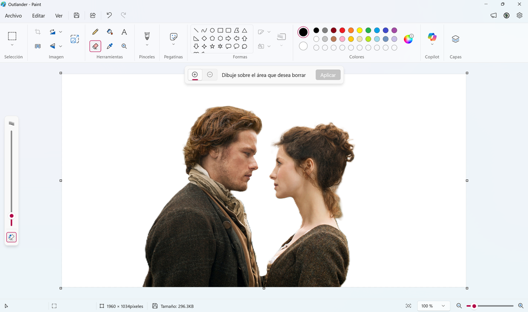Adjust the eraser size slider handle
This screenshot has width=528, height=312.
[x=11, y=216]
